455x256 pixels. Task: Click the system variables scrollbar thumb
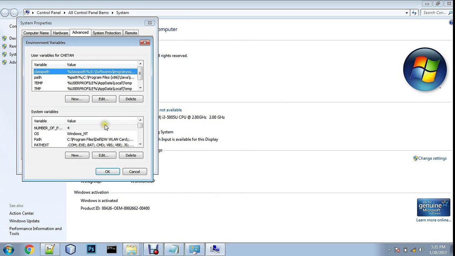(140, 126)
